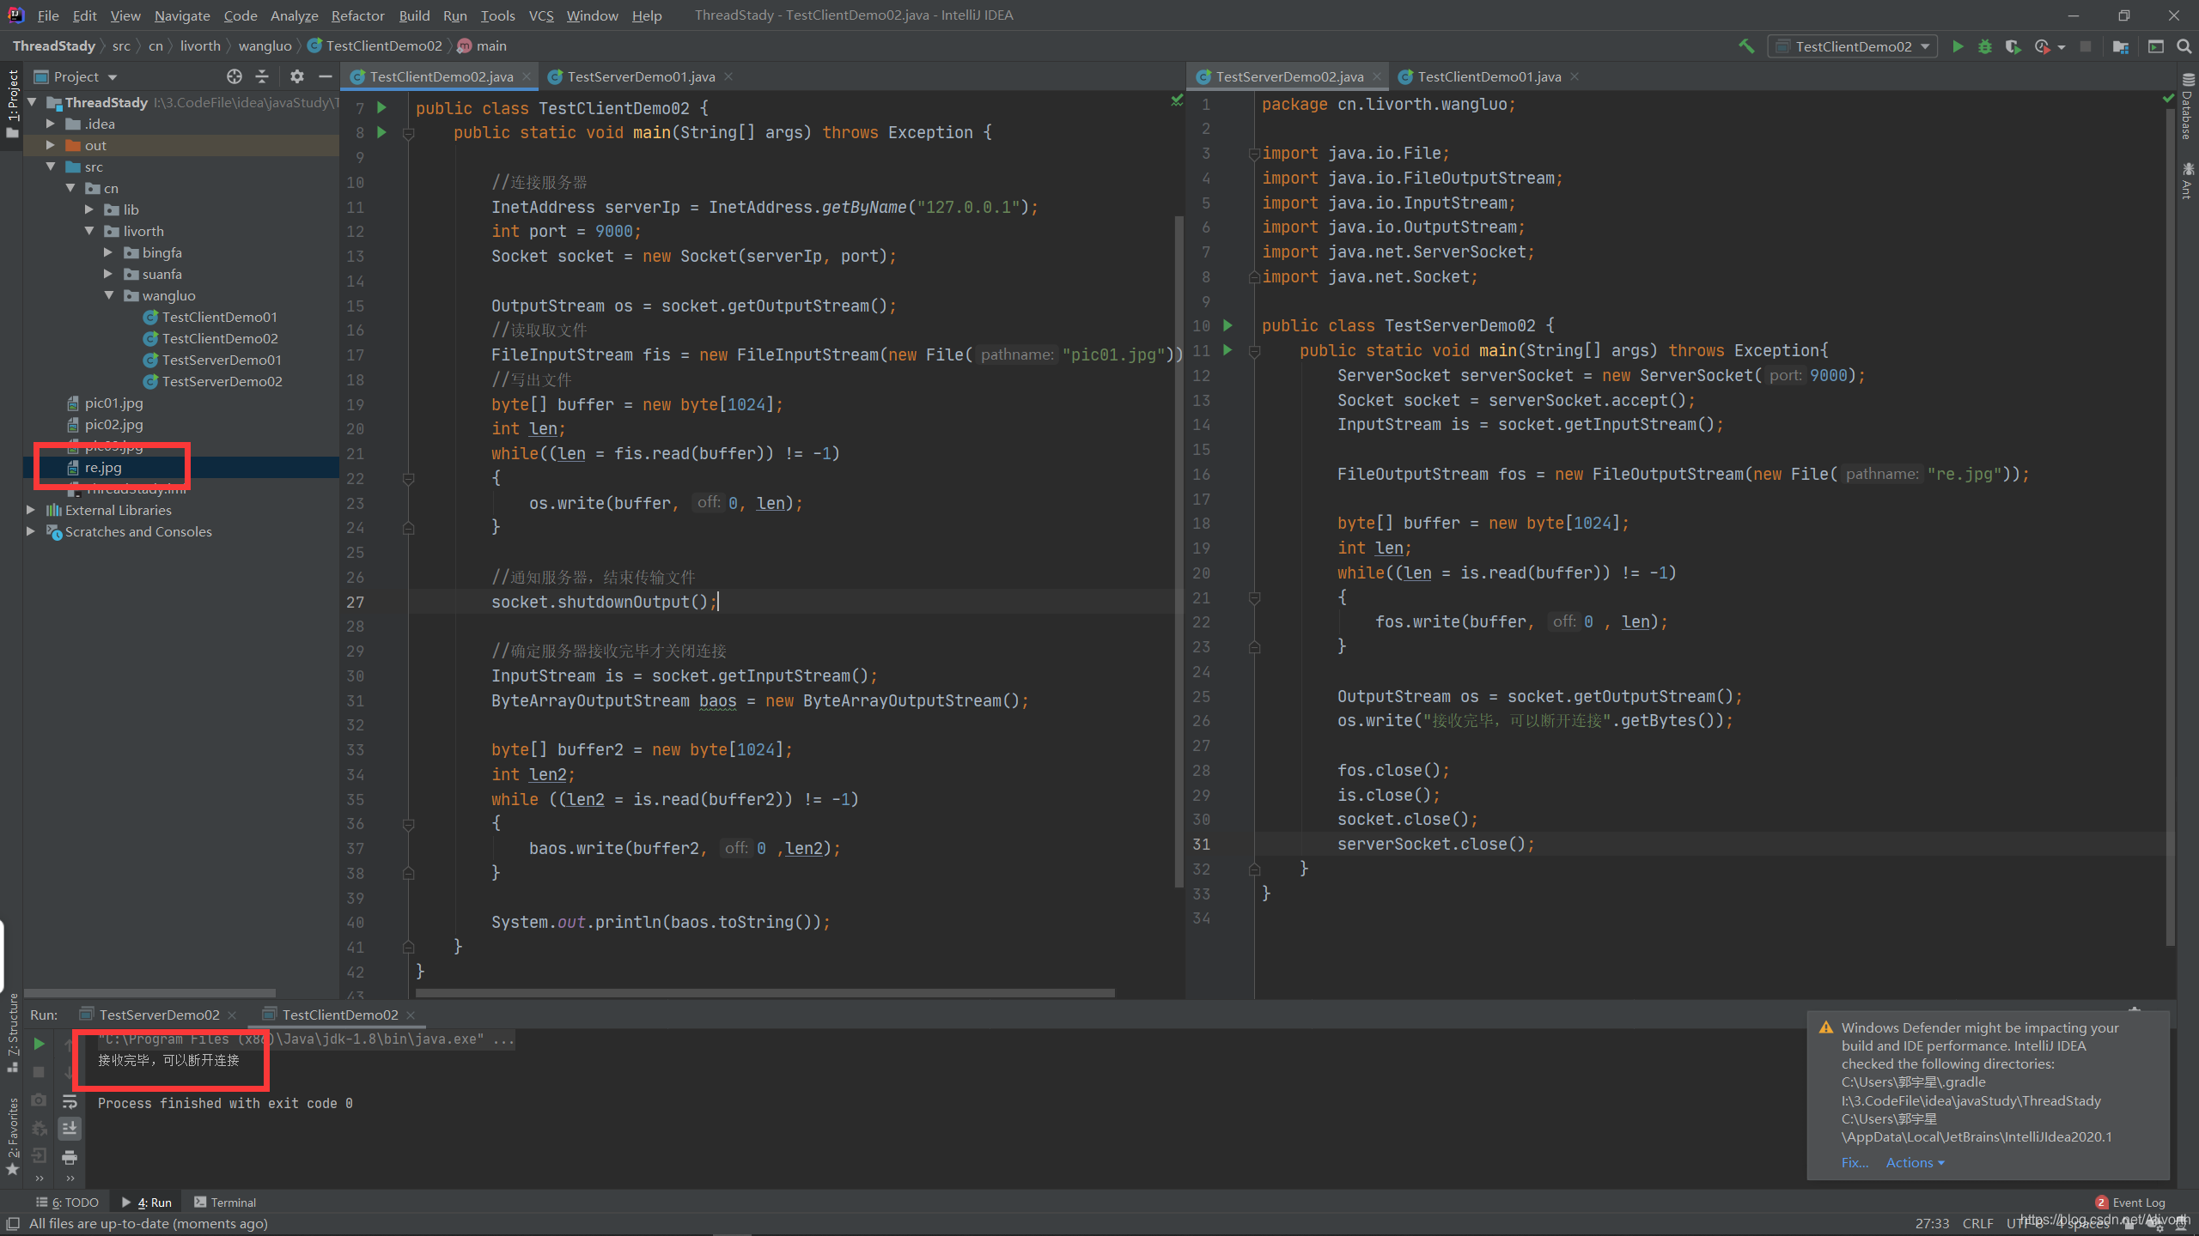This screenshot has width=2199, height=1236.
Task: Toggle soft-wrap in the Run console
Action: click(x=70, y=1101)
